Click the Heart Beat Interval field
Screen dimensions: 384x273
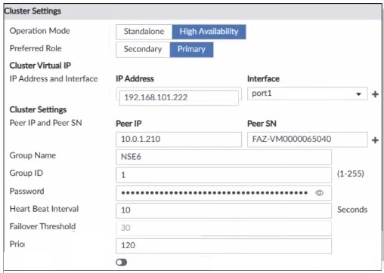[224, 210]
